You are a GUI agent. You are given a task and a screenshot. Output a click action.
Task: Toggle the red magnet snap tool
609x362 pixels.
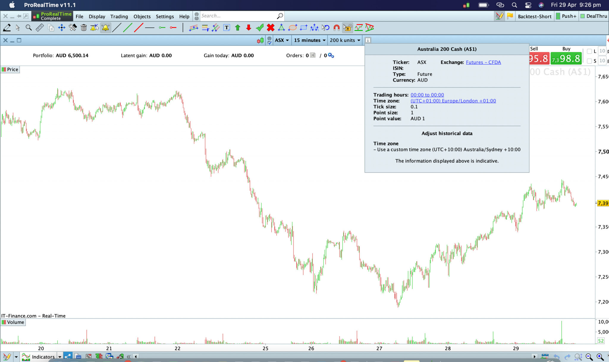click(x=336, y=28)
